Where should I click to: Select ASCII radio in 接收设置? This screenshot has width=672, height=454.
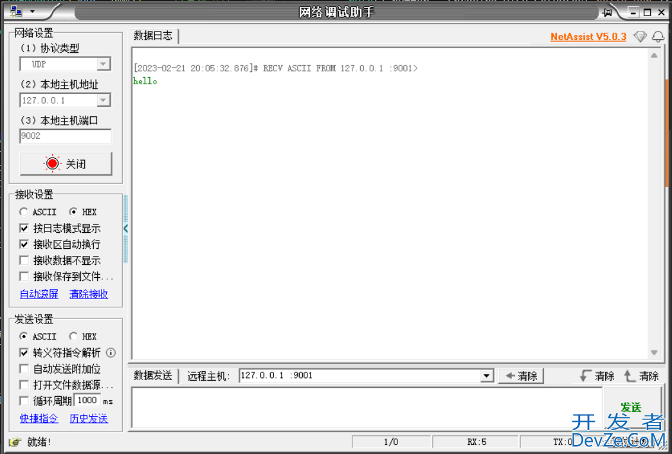click(x=24, y=212)
